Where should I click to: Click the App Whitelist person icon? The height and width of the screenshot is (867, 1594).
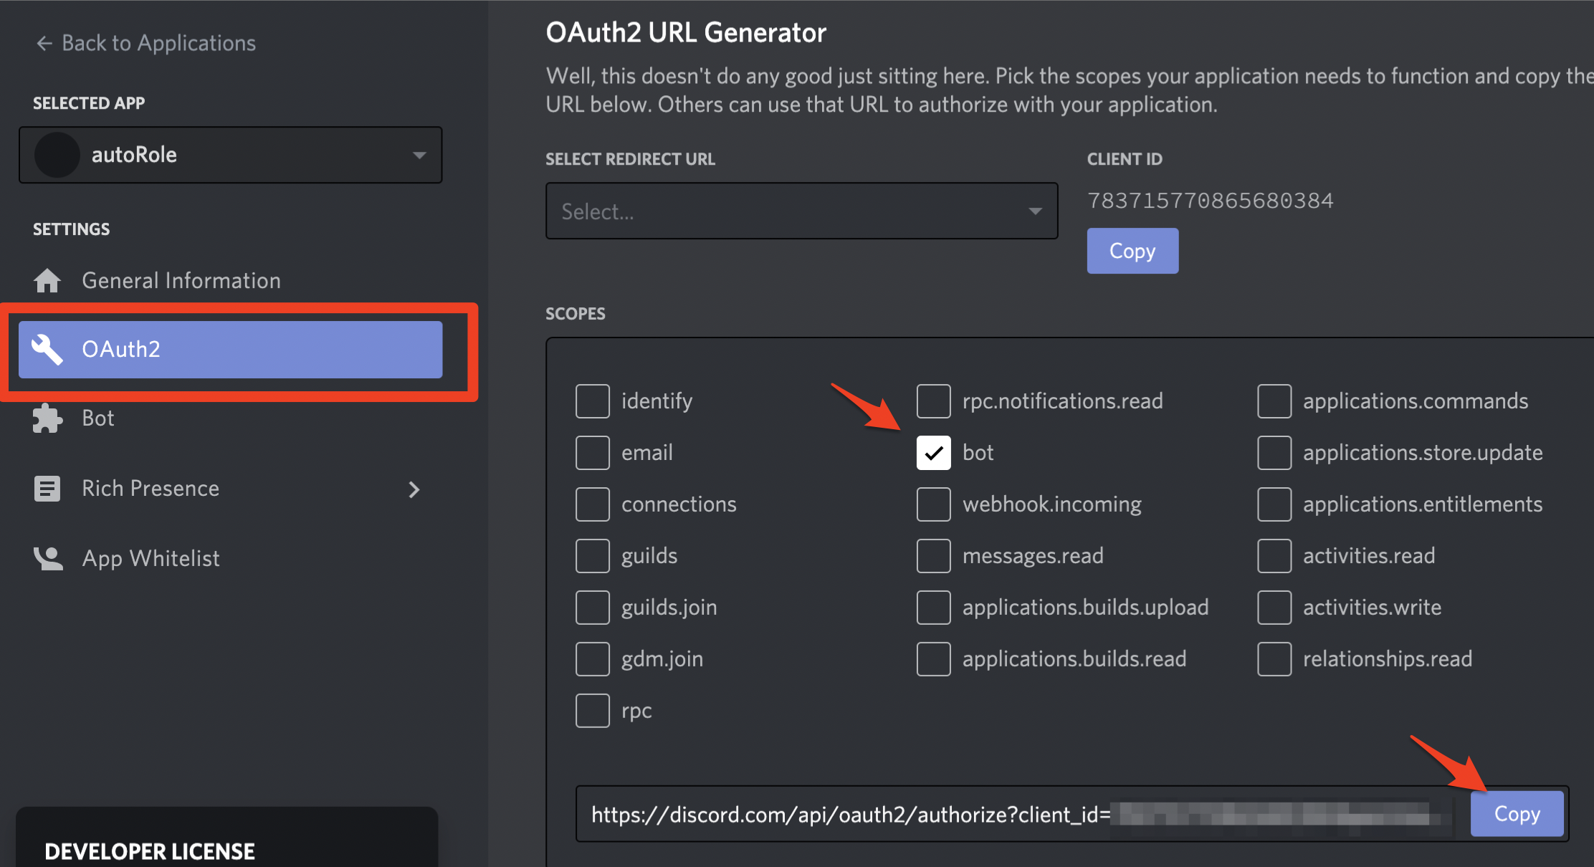[x=47, y=558]
